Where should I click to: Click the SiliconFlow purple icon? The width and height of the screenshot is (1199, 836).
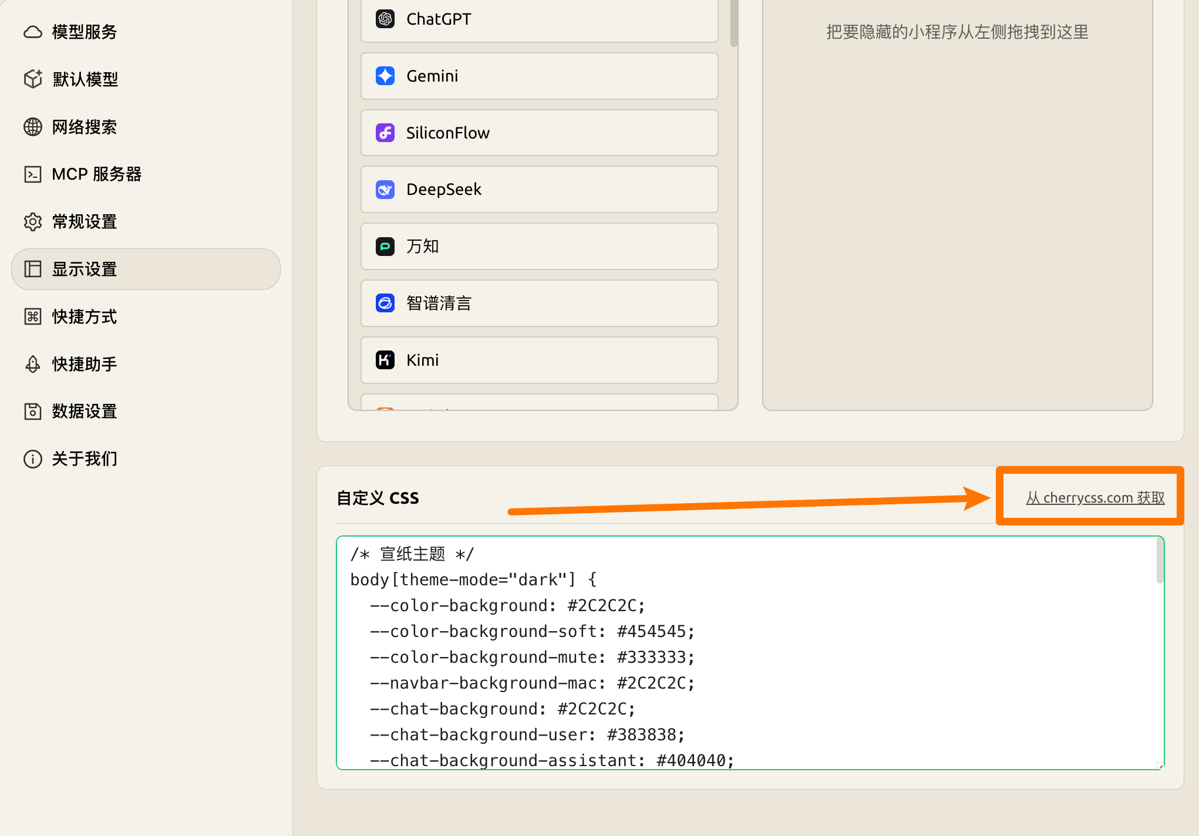[385, 133]
